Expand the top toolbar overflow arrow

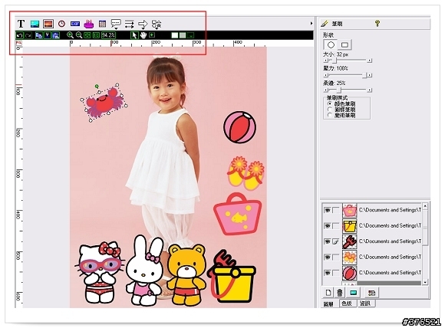(311, 24)
